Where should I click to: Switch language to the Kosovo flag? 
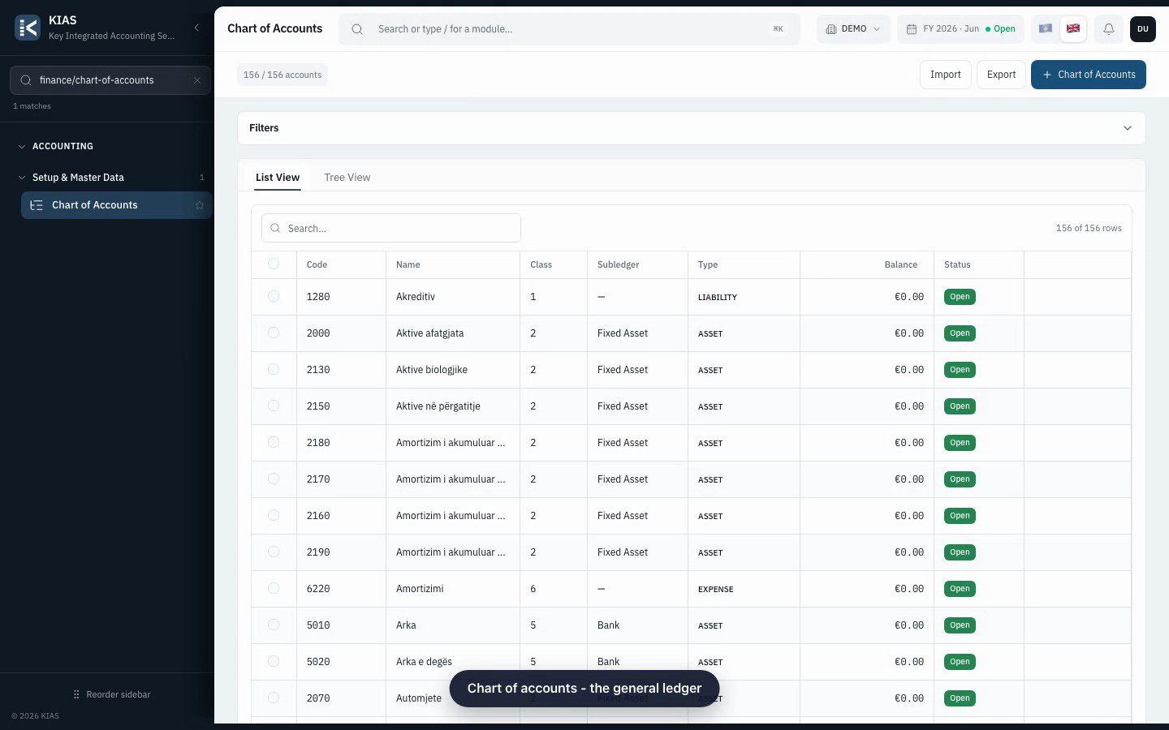pos(1046,28)
